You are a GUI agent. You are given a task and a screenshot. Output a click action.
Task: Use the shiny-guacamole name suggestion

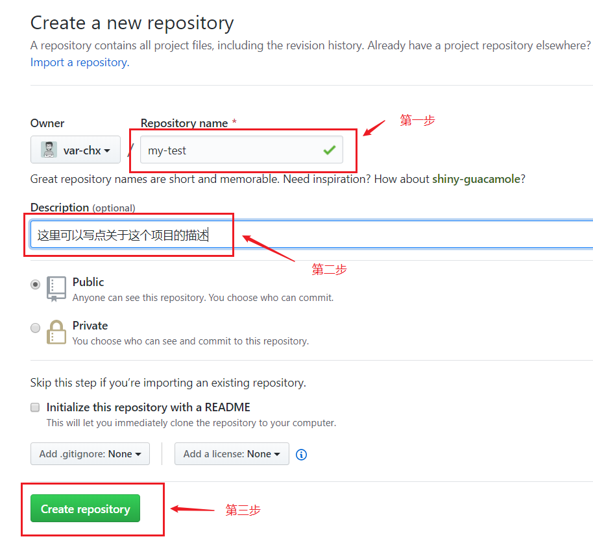(x=476, y=179)
